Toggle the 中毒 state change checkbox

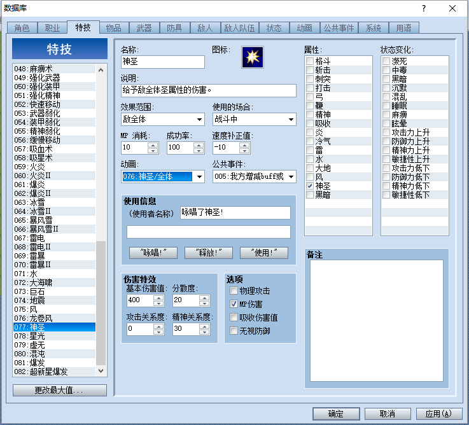point(386,70)
